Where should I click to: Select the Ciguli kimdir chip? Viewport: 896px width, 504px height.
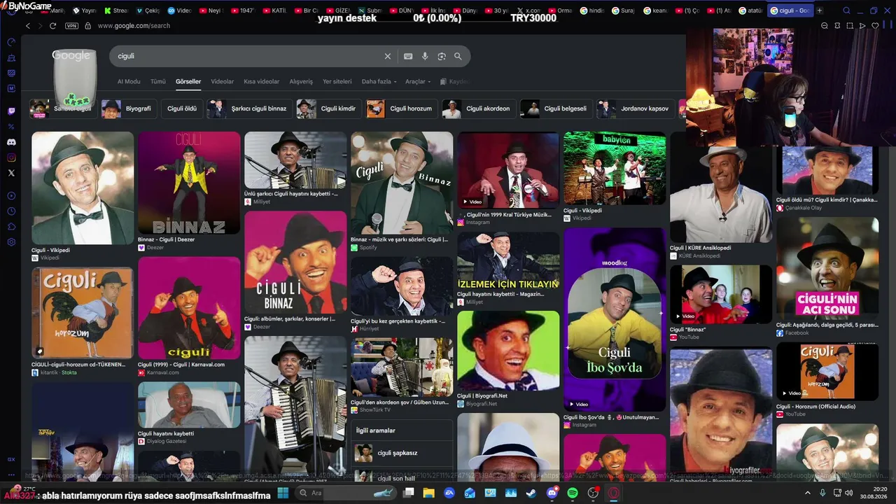330,108
